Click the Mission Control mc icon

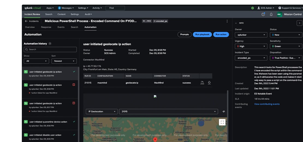279,14
